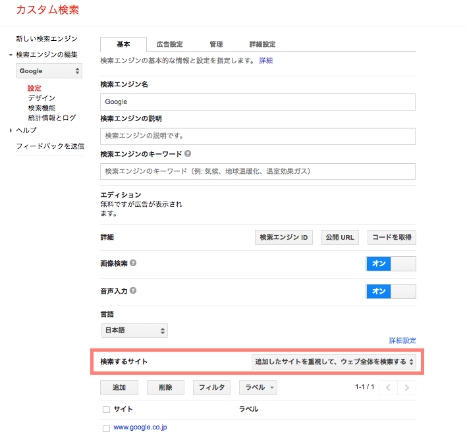Open help icon beside 音声入力
Image resolution: width=467 pixels, height=436 pixels.
coord(133,290)
